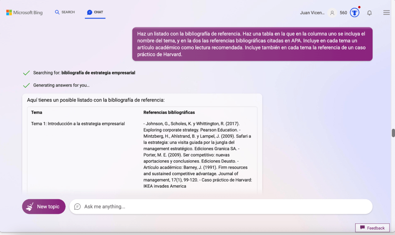Click the 560 rewards points counter
The width and height of the screenshot is (395, 235).
343,13
